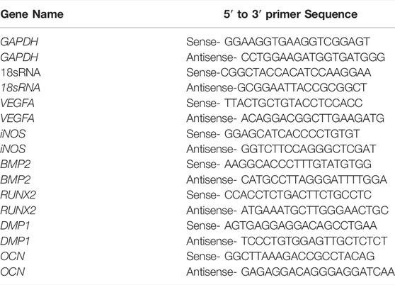Select the OCN antisense sequence GAGAGGACAGGGAGGATCAA
This screenshot has height=285, width=395.
pos(318,272)
